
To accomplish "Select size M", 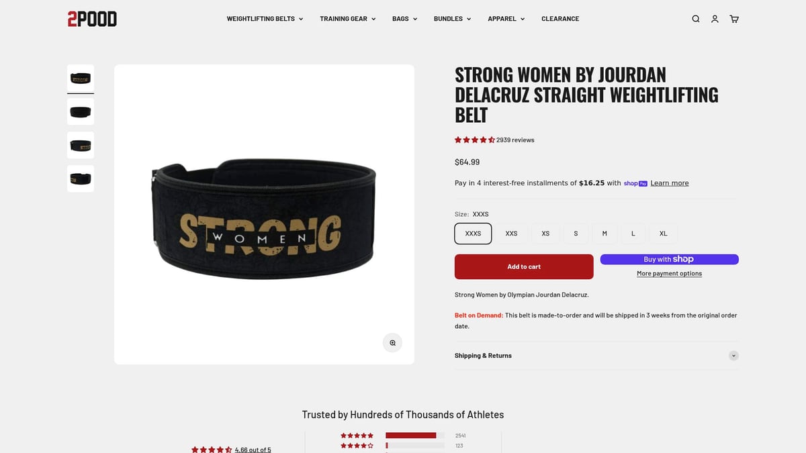I will (x=604, y=234).
